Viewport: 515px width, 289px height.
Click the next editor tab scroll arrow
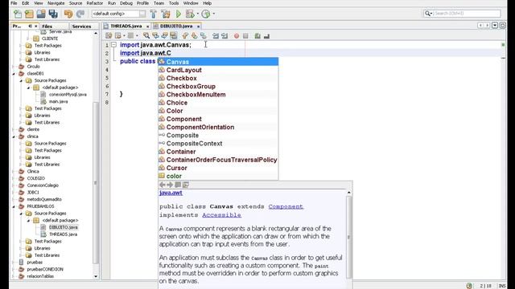pos(488,26)
